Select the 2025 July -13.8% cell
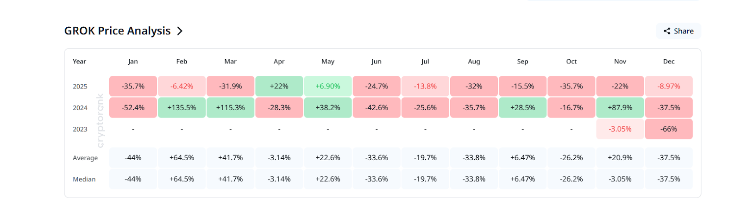 click(425, 86)
